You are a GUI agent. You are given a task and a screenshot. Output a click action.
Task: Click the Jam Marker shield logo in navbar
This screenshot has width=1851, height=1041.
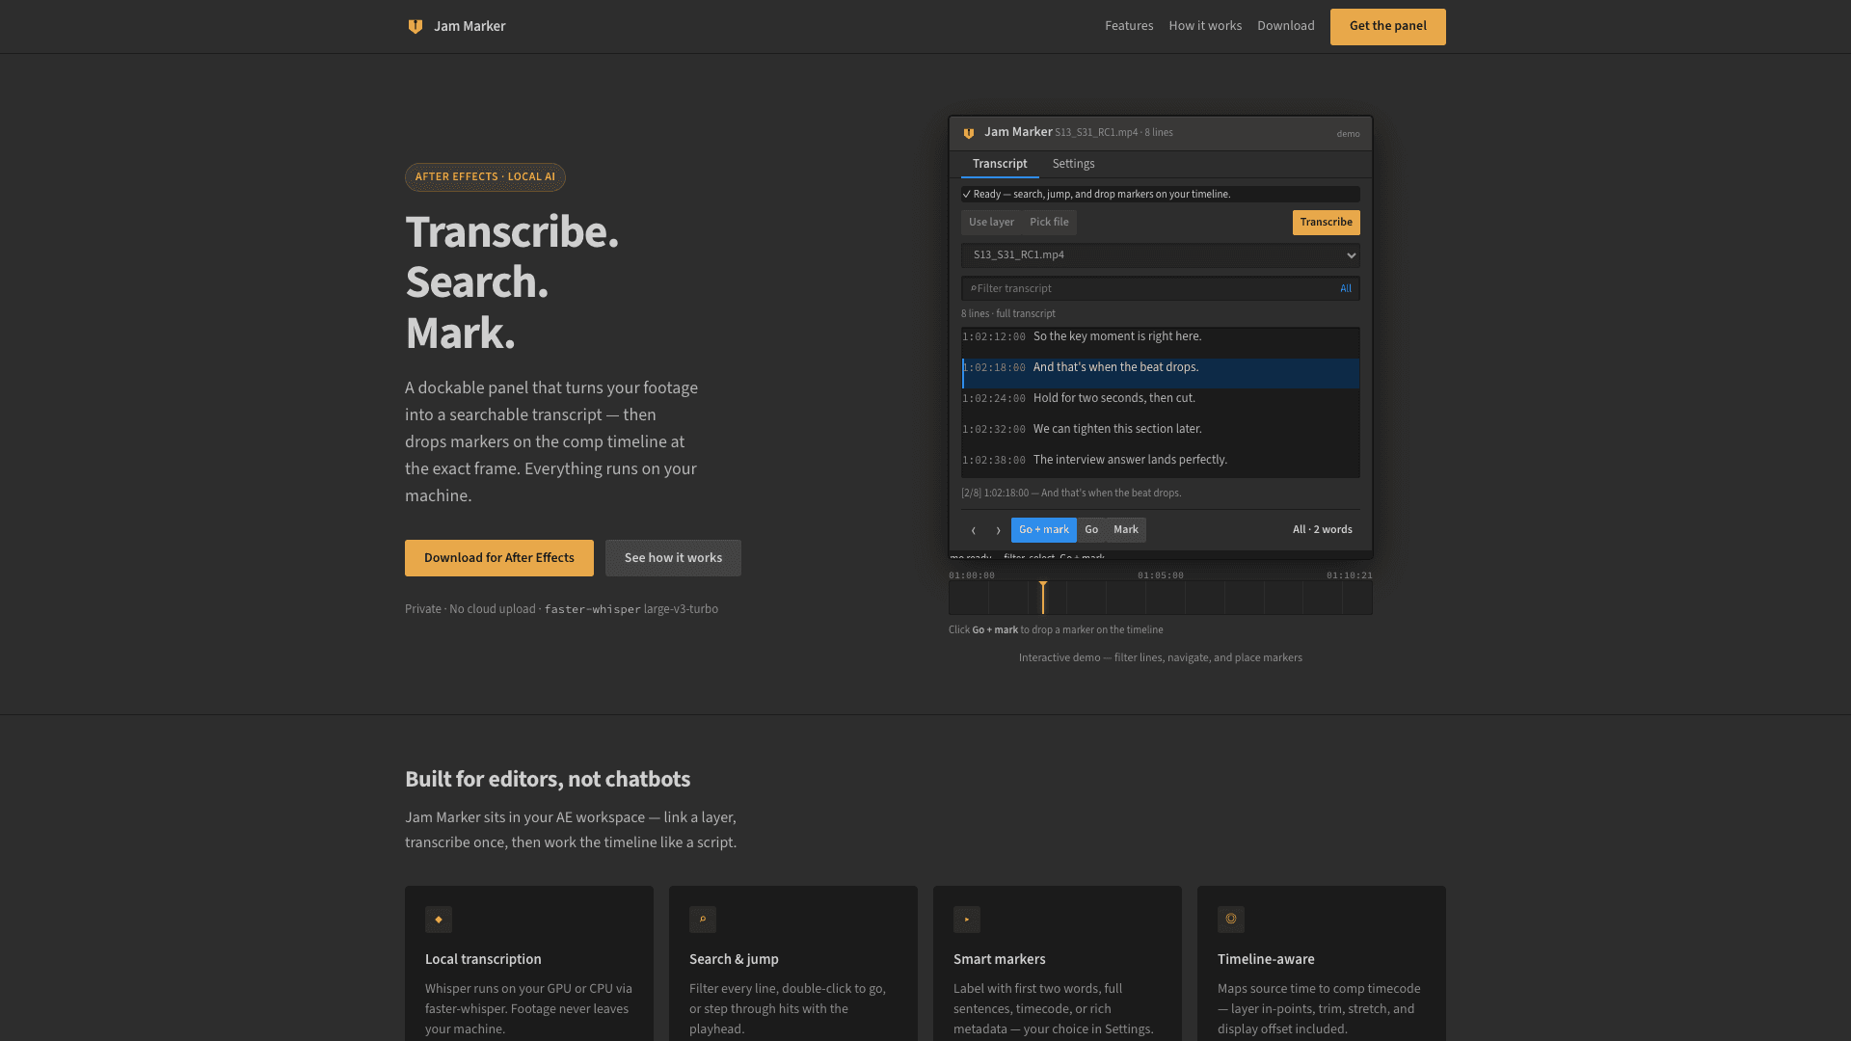click(x=416, y=27)
